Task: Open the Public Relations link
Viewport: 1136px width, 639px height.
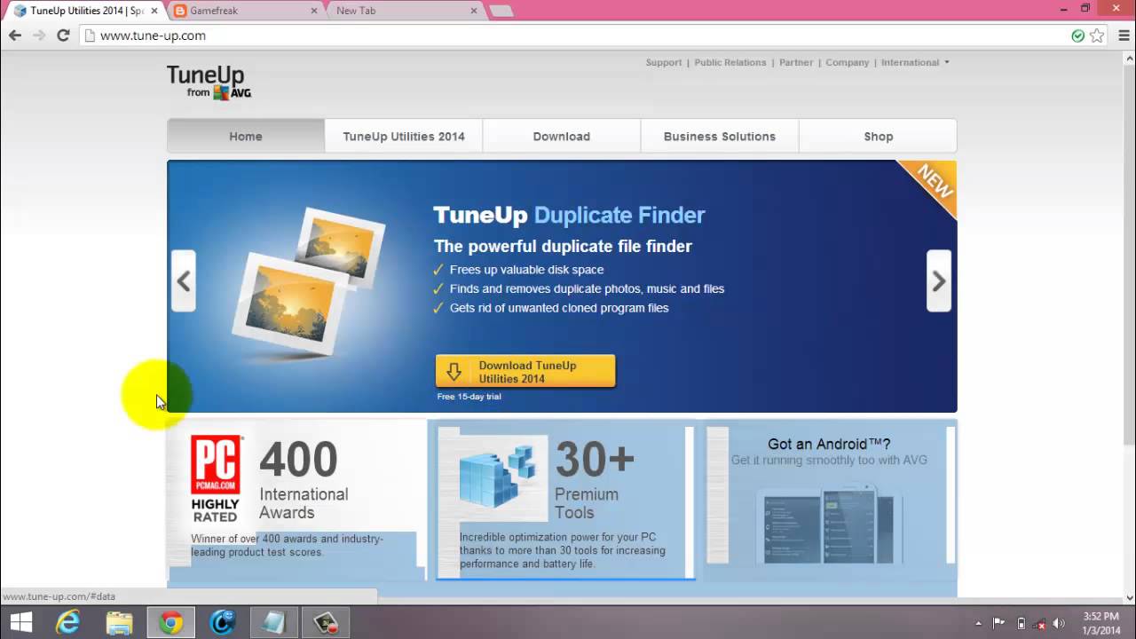Action: tap(730, 62)
